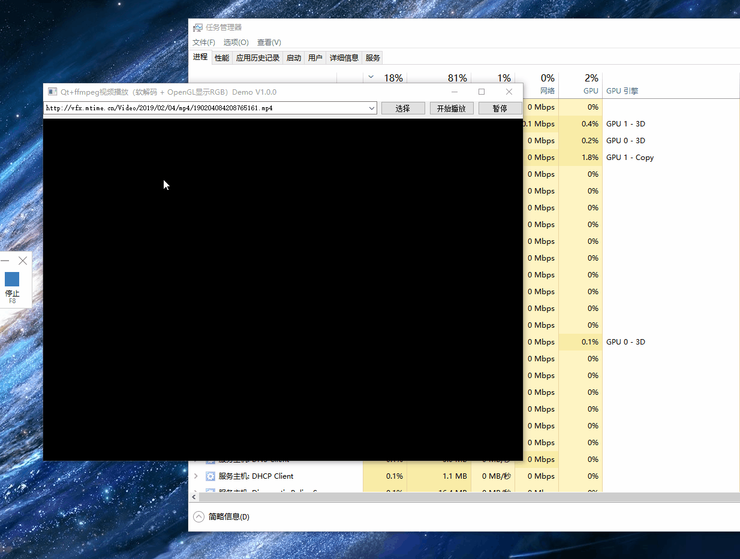
Task: Toggle the sort chevron above CPU column
Action: [371, 77]
